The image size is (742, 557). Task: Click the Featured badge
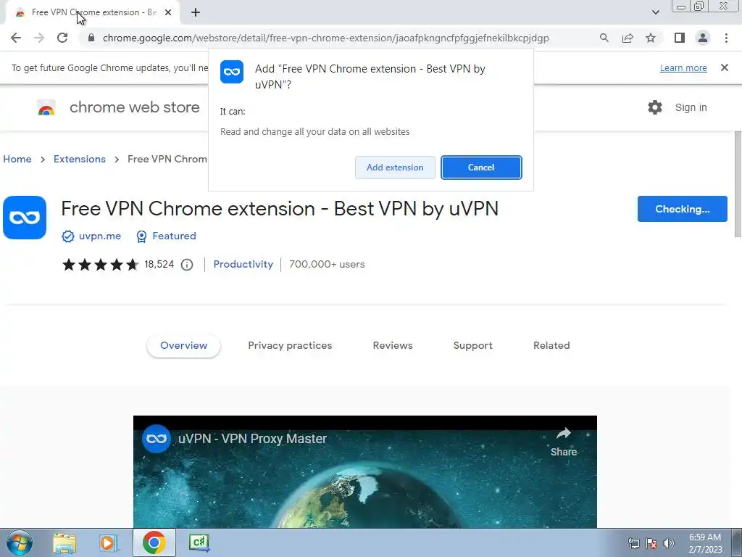coord(166,236)
